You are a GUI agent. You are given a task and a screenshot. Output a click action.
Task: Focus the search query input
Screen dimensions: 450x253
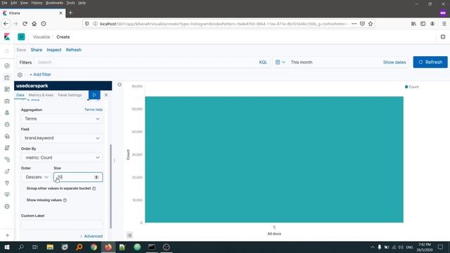pyautogui.click(x=146, y=63)
